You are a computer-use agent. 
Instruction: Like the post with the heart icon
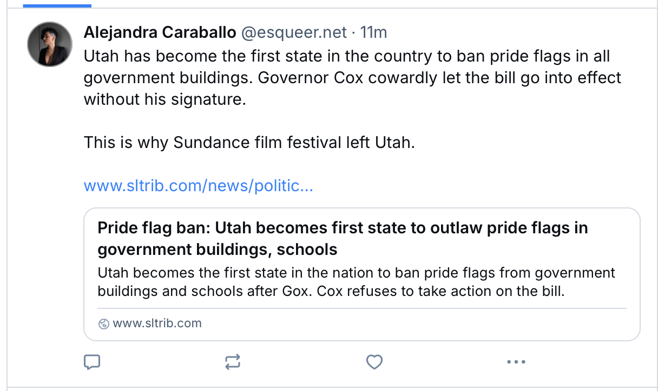click(x=374, y=362)
